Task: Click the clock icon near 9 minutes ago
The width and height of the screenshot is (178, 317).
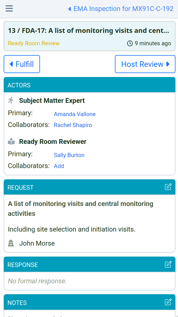Action: point(130,43)
